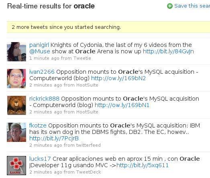Open the fkotze username link
The image size is (210, 178).
pos(38,125)
